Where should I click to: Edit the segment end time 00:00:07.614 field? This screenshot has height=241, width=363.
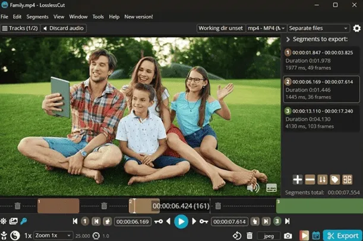click(230, 221)
